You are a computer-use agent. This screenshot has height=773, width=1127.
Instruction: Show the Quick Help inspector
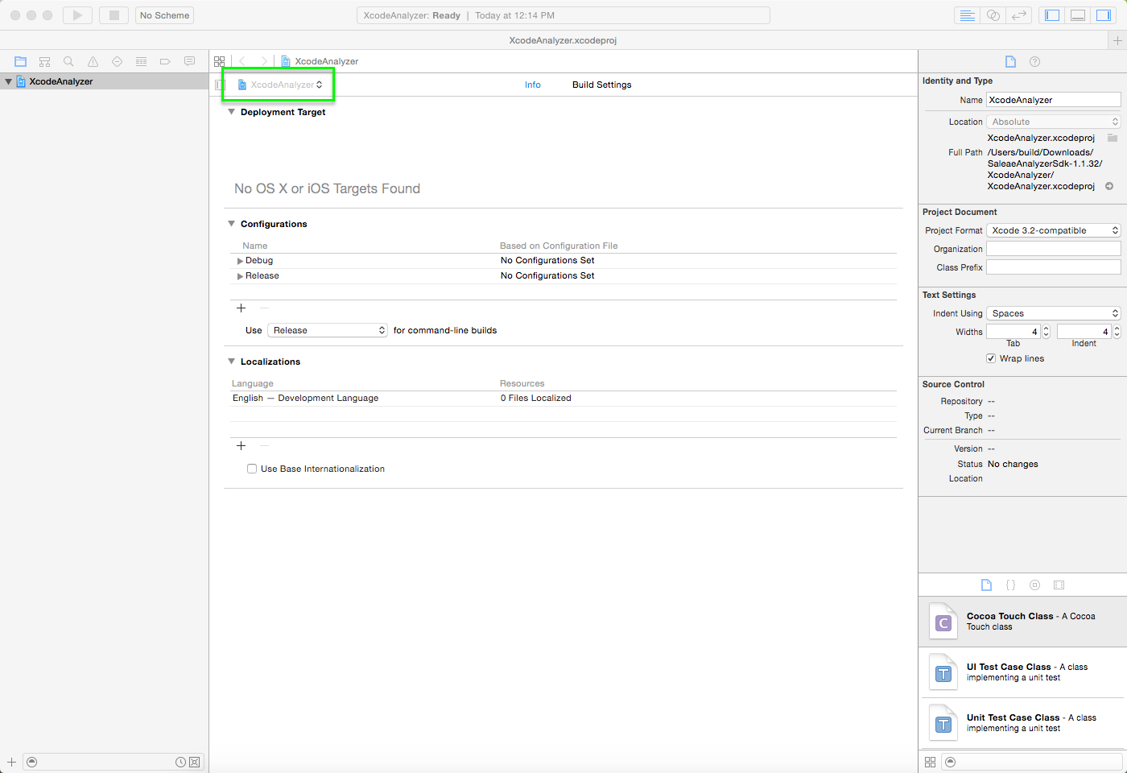click(1034, 62)
